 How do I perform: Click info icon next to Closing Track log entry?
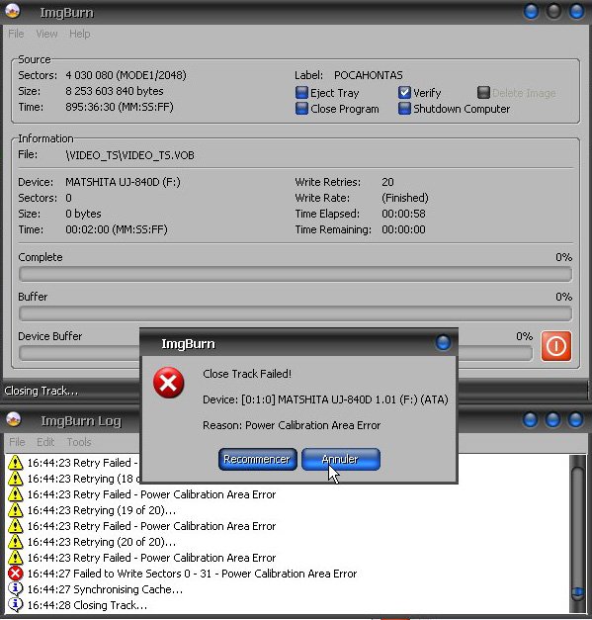coord(16,605)
